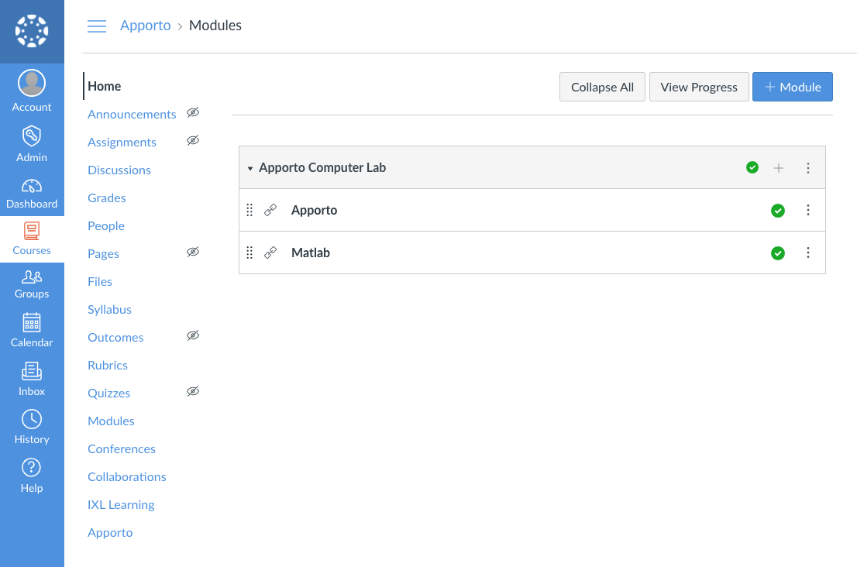Screen dimensions: 857x567
Task: Toggle publish checkmark for Matlab item
Action: coord(778,253)
